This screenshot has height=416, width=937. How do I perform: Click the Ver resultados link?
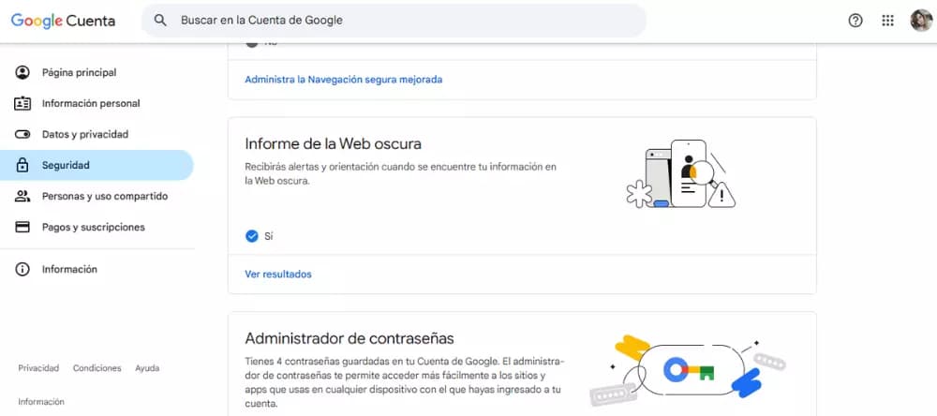[x=278, y=275]
